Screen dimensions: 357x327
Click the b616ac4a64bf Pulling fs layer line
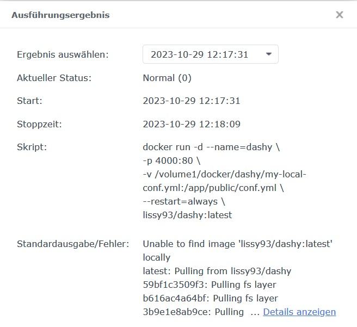210,298
